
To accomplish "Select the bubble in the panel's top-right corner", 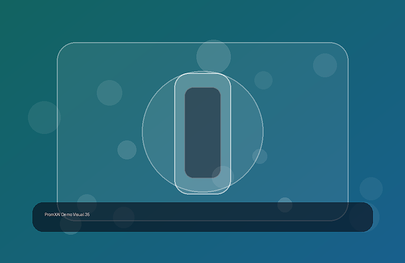I will coord(325,65).
